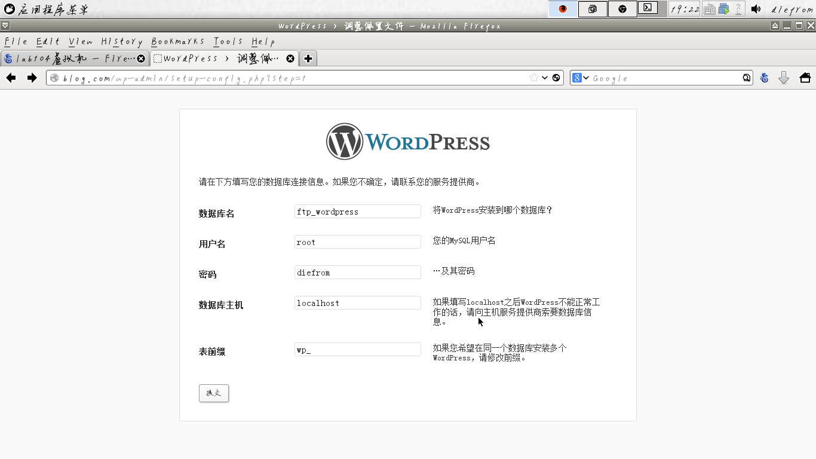Click the search magnifier icon

pos(746,78)
